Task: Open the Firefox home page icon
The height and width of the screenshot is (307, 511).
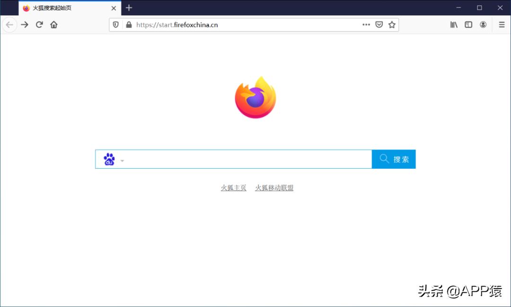Action: (54, 25)
